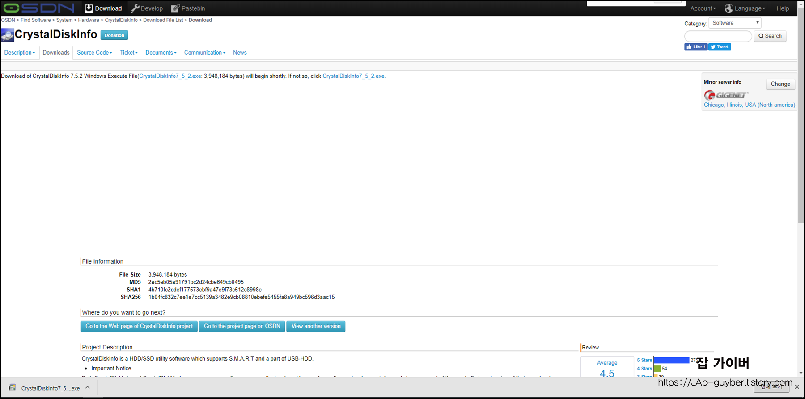Image resolution: width=805 pixels, height=399 pixels.
Task: Focus the site search input field
Action: (718, 36)
